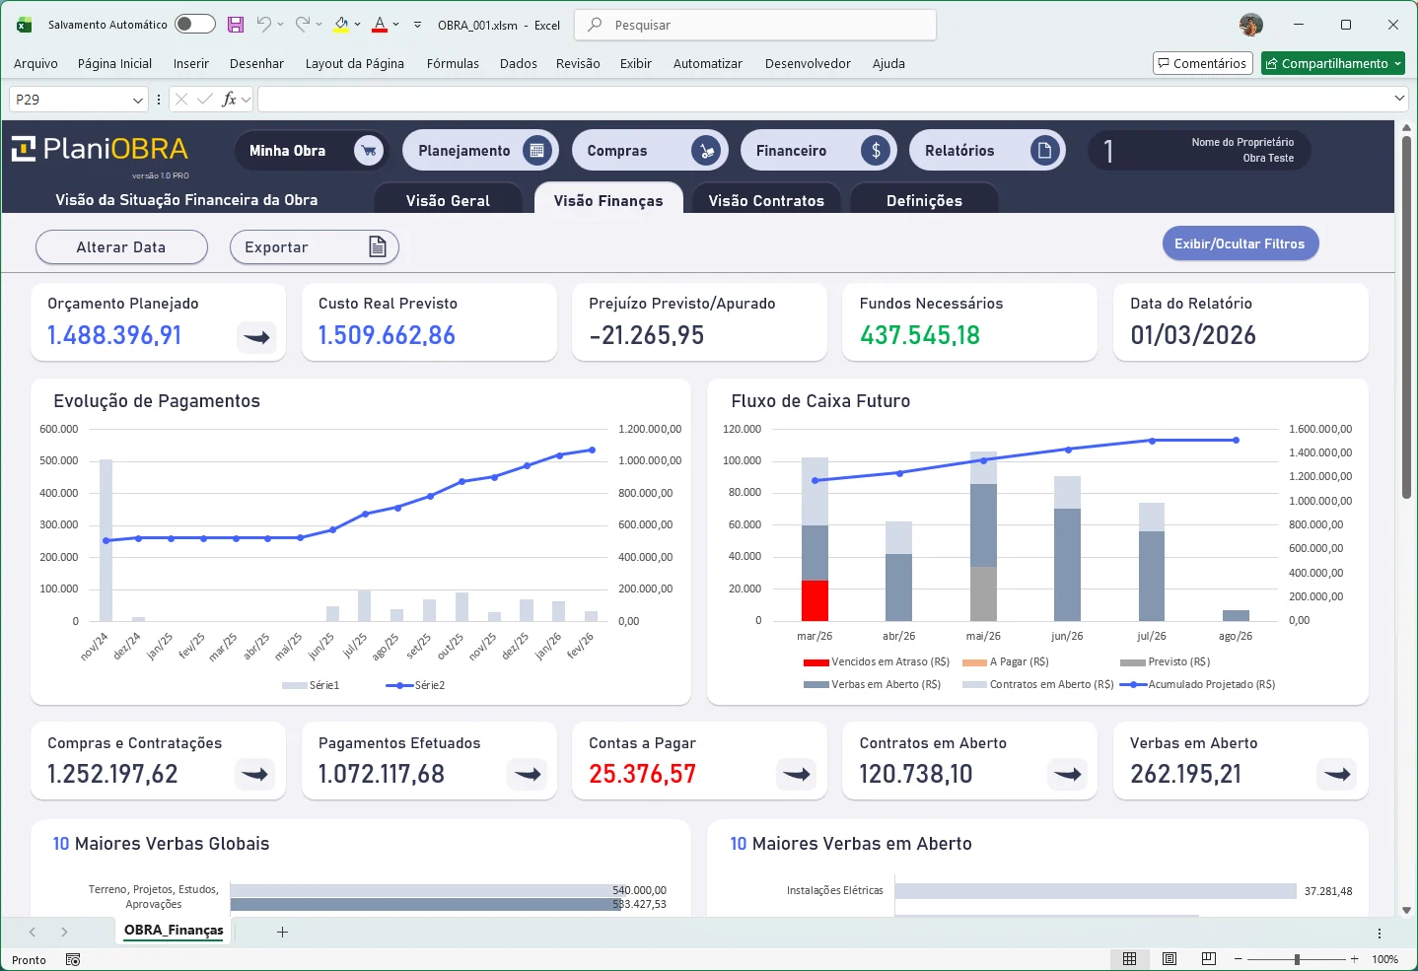Screen dimensions: 1418x971
Task: Click the Exportar document icon
Action: coord(378,246)
